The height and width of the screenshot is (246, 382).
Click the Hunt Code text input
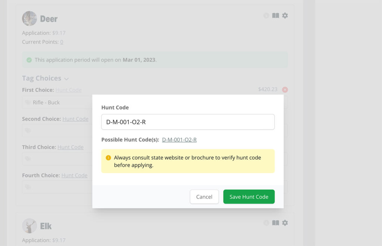[188, 122]
